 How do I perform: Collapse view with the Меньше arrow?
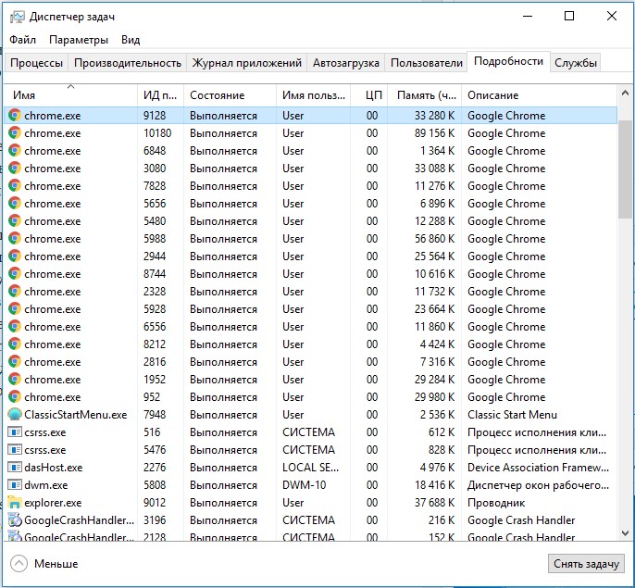coord(19,564)
